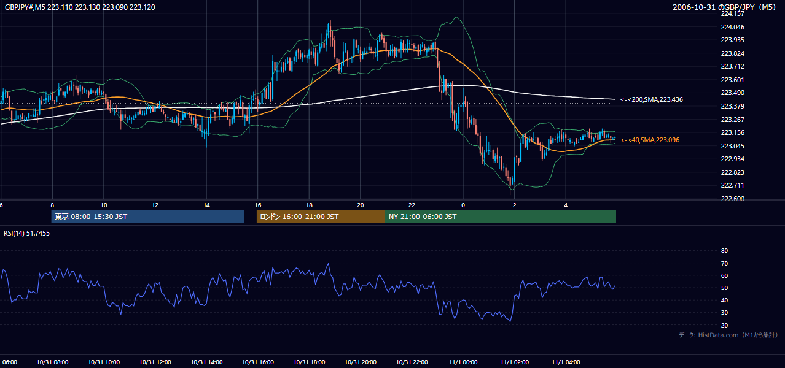Click the '10/31 10:00' bottom date label
Screen dimensions: 785x368
[x=104, y=362]
